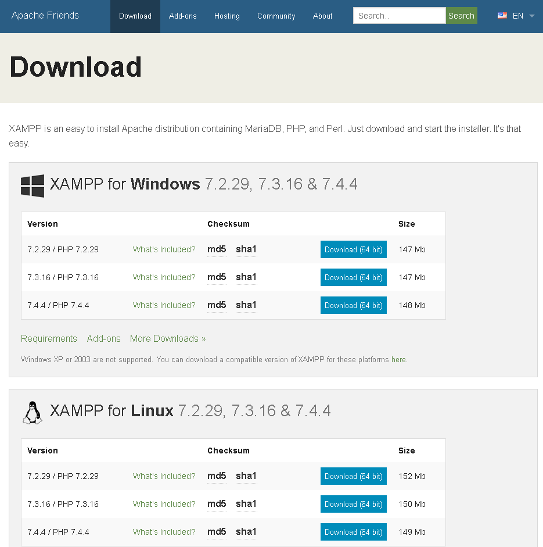Show md5 checksum for Windows 7.4.4
Image resolution: width=543 pixels, height=547 pixels.
coord(217,305)
